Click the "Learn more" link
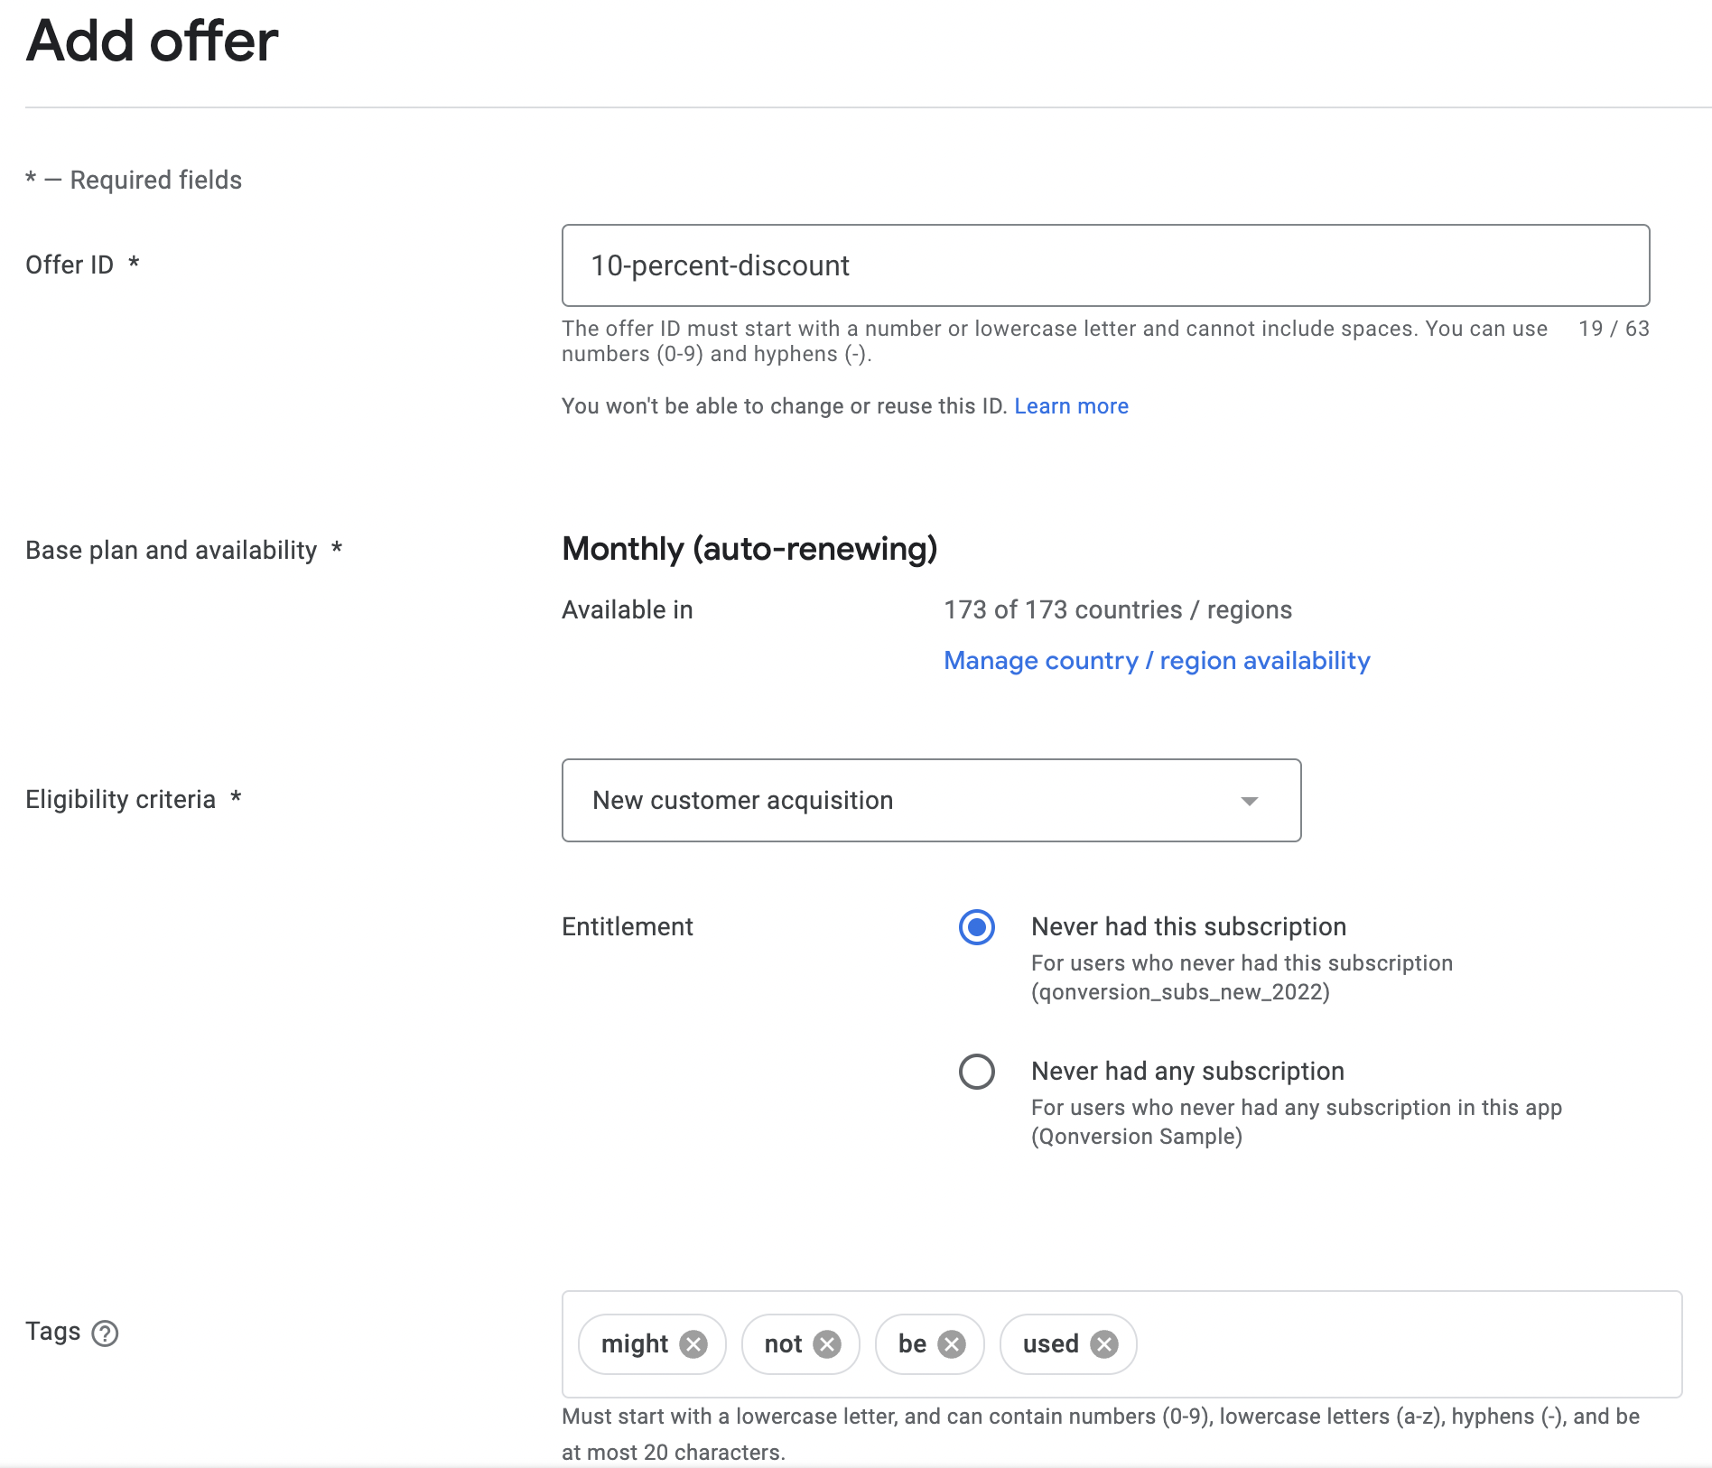This screenshot has width=1712, height=1468. click(x=1071, y=406)
